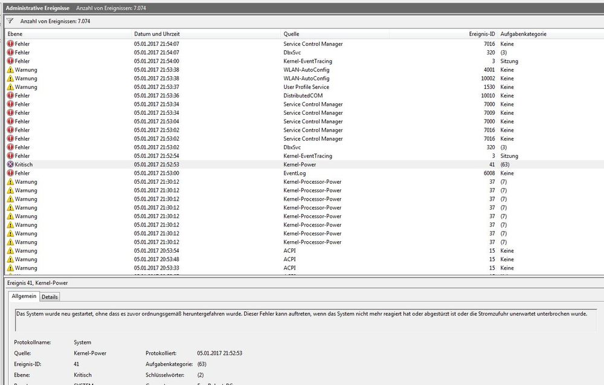
Task: Click error icon of DbxSvc event at 21:54:07
Action: click(10, 53)
